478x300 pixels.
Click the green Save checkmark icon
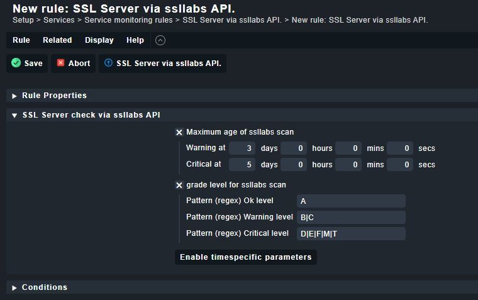[16, 63]
